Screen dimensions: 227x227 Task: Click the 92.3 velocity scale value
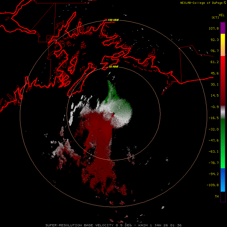tap(215, 40)
